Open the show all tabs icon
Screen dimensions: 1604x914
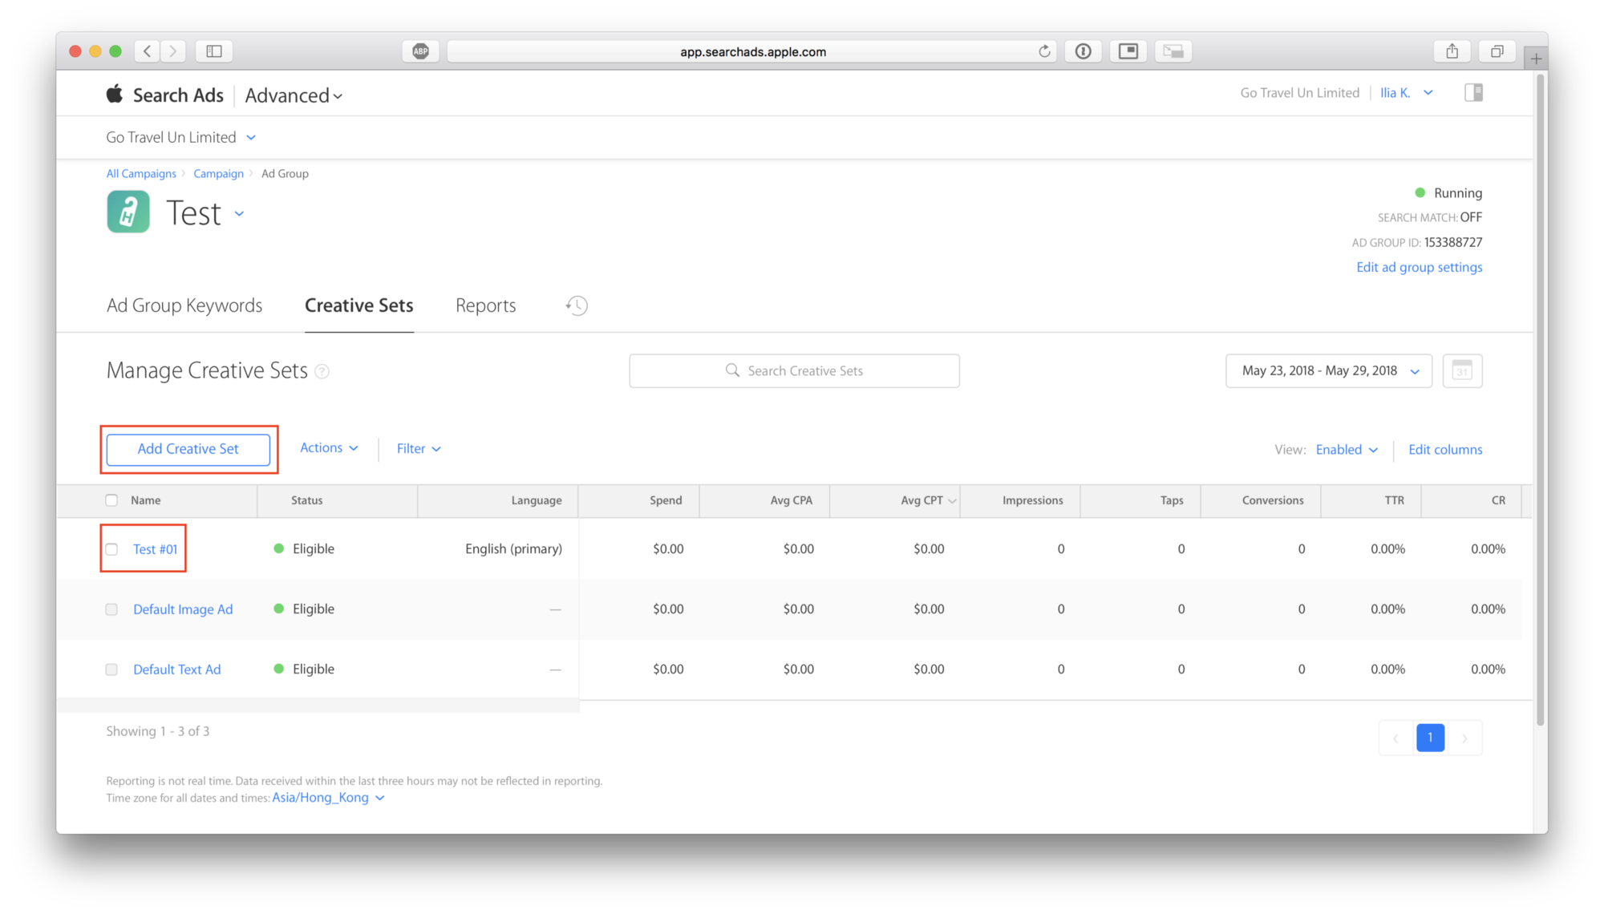pyautogui.click(x=1497, y=51)
